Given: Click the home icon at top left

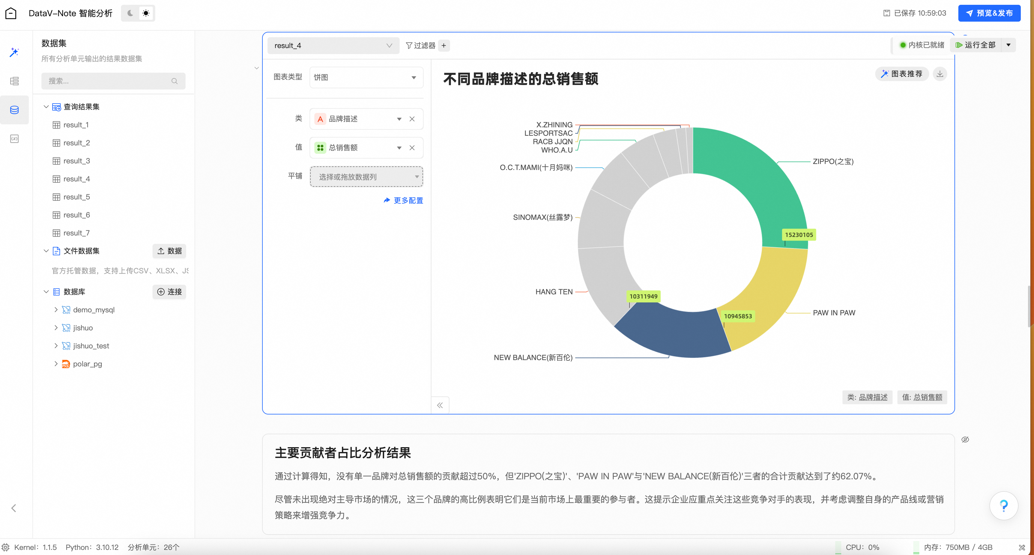Looking at the screenshot, I should pyautogui.click(x=11, y=13).
